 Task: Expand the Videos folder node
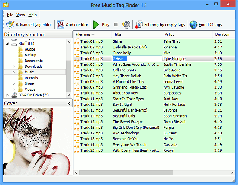[13, 89]
